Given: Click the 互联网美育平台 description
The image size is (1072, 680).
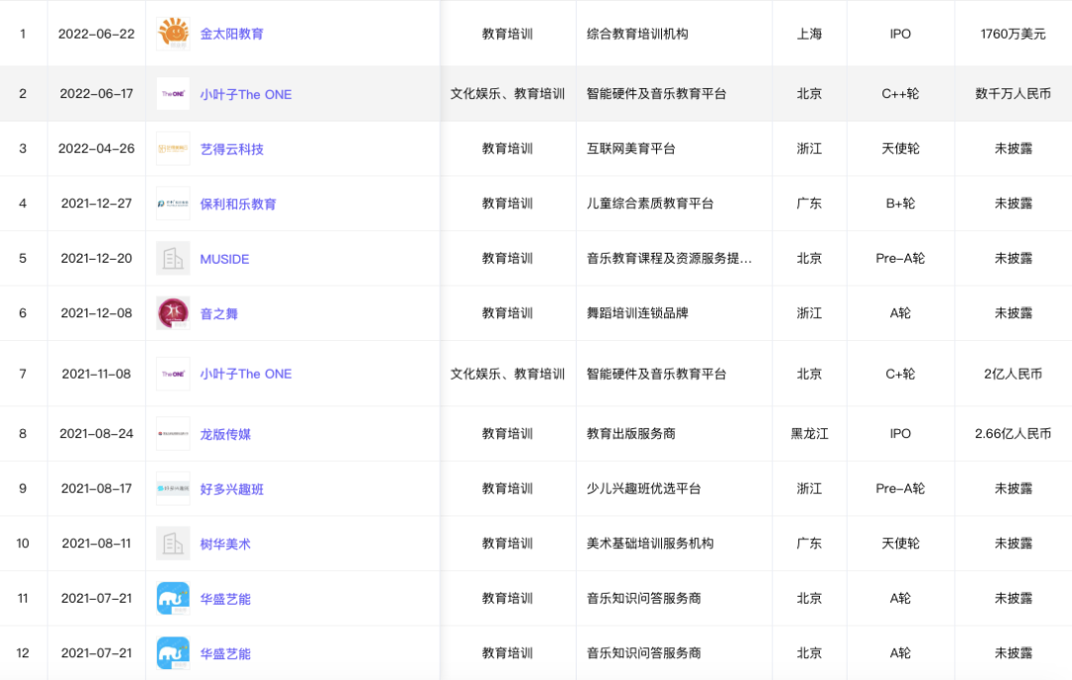Looking at the screenshot, I should [x=631, y=149].
